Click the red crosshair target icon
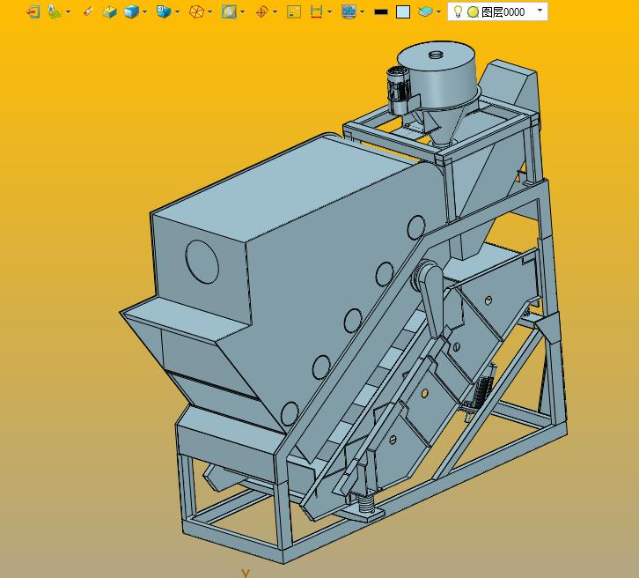The image size is (639, 578). 261,11
